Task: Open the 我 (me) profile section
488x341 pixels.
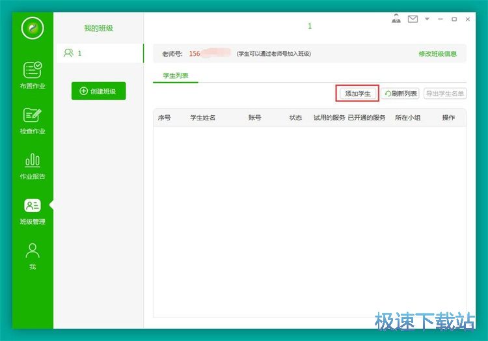Action: (x=33, y=256)
